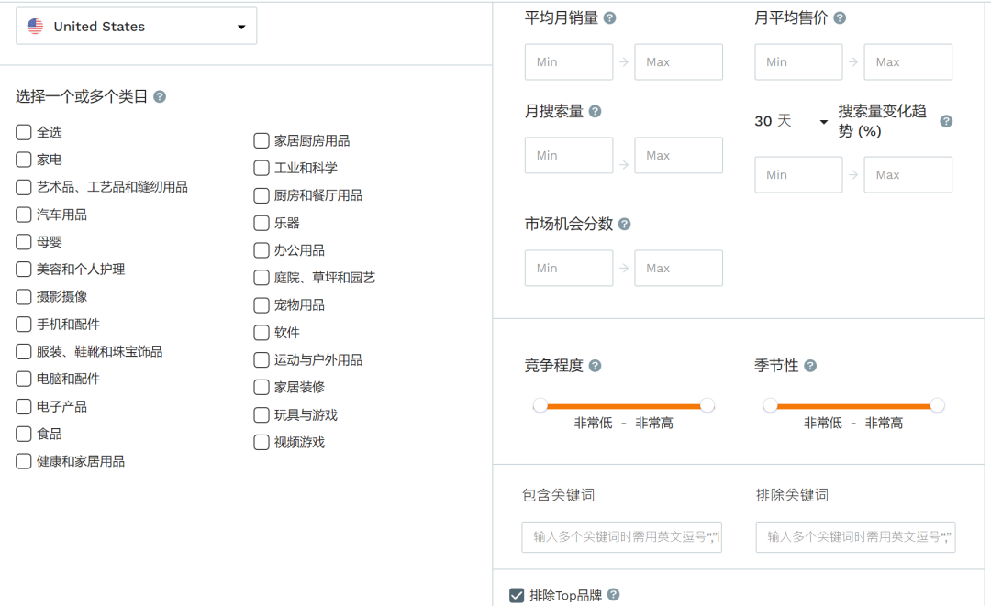Select the 宠物用品 category checkbox
Screen dimensions: 991x606
coord(262,305)
